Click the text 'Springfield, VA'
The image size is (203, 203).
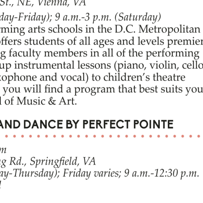[x=63, y=161]
